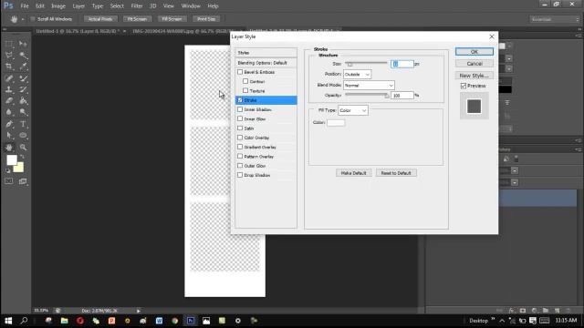Viewport: 584px width, 328px height.
Task: Select the Move tool
Action: coord(23,44)
